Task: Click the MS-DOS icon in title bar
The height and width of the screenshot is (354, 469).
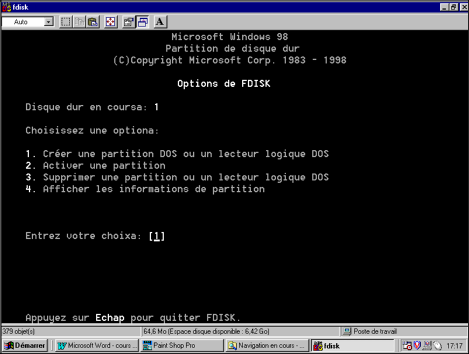Action: pyautogui.click(x=6, y=7)
